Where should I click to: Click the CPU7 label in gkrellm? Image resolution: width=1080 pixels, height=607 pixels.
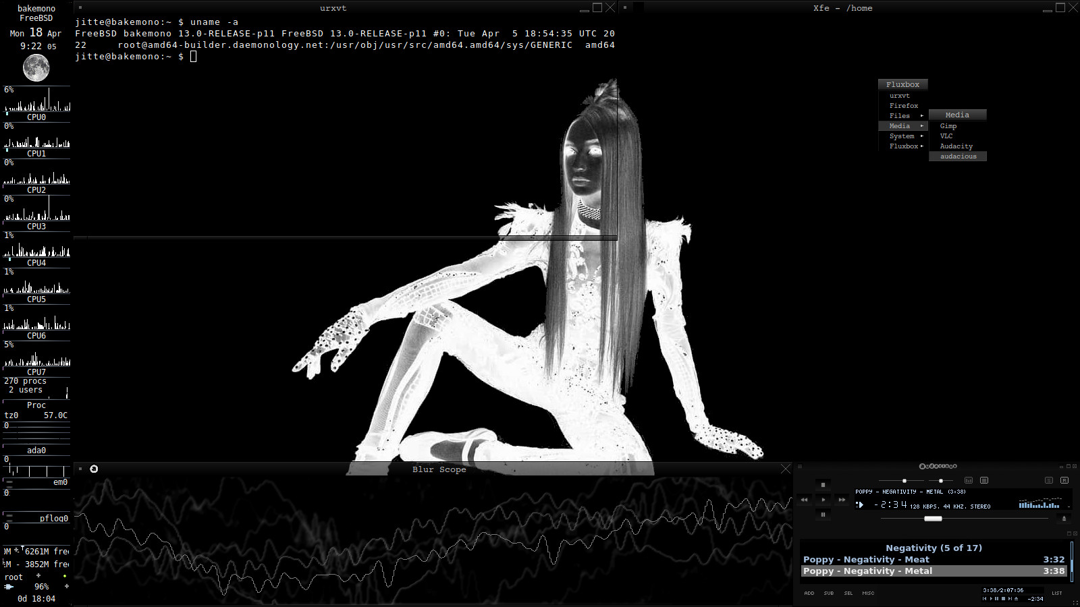(x=36, y=372)
